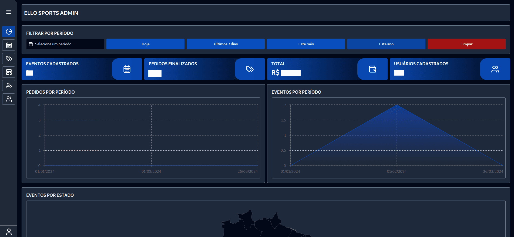Filter by Hoje

pyautogui.click(x=145, y=44)
